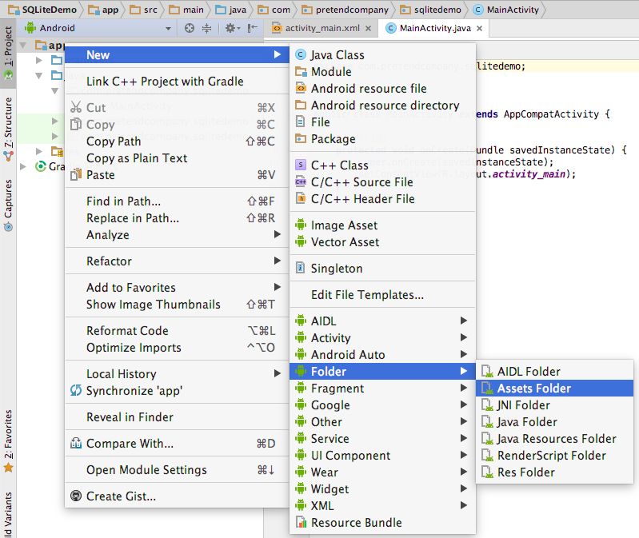Select Assets Folder from the Folder submenu

[x=554, y=389]
